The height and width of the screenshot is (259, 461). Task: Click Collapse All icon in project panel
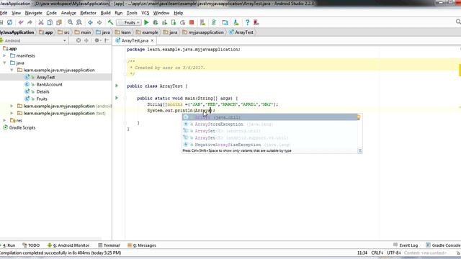[x=86, y=40]
